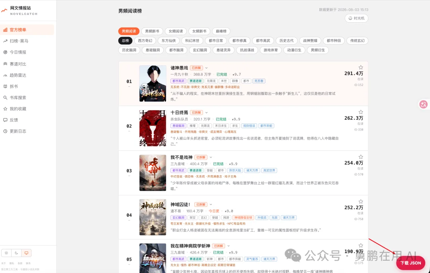Filter by 战神赘婿 category
Screen dimensions: 430x273
[x=310, y=41]
